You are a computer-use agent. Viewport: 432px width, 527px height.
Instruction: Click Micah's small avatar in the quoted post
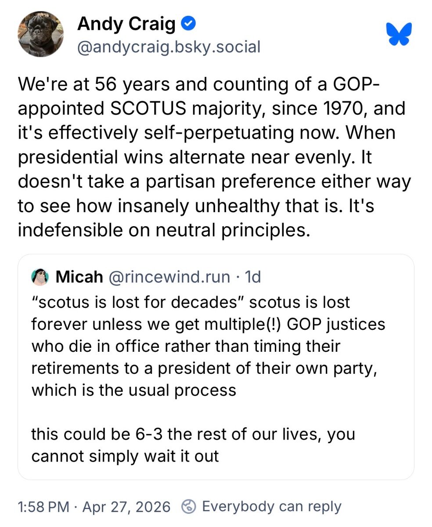coord(40,277)
